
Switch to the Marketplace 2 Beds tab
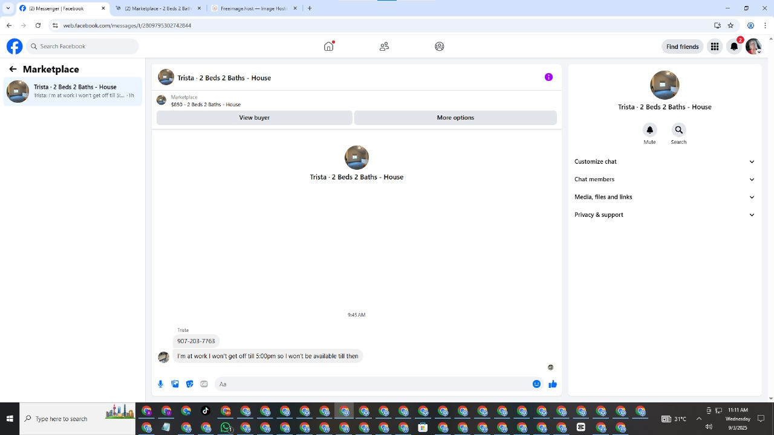[x=157, y=8]
